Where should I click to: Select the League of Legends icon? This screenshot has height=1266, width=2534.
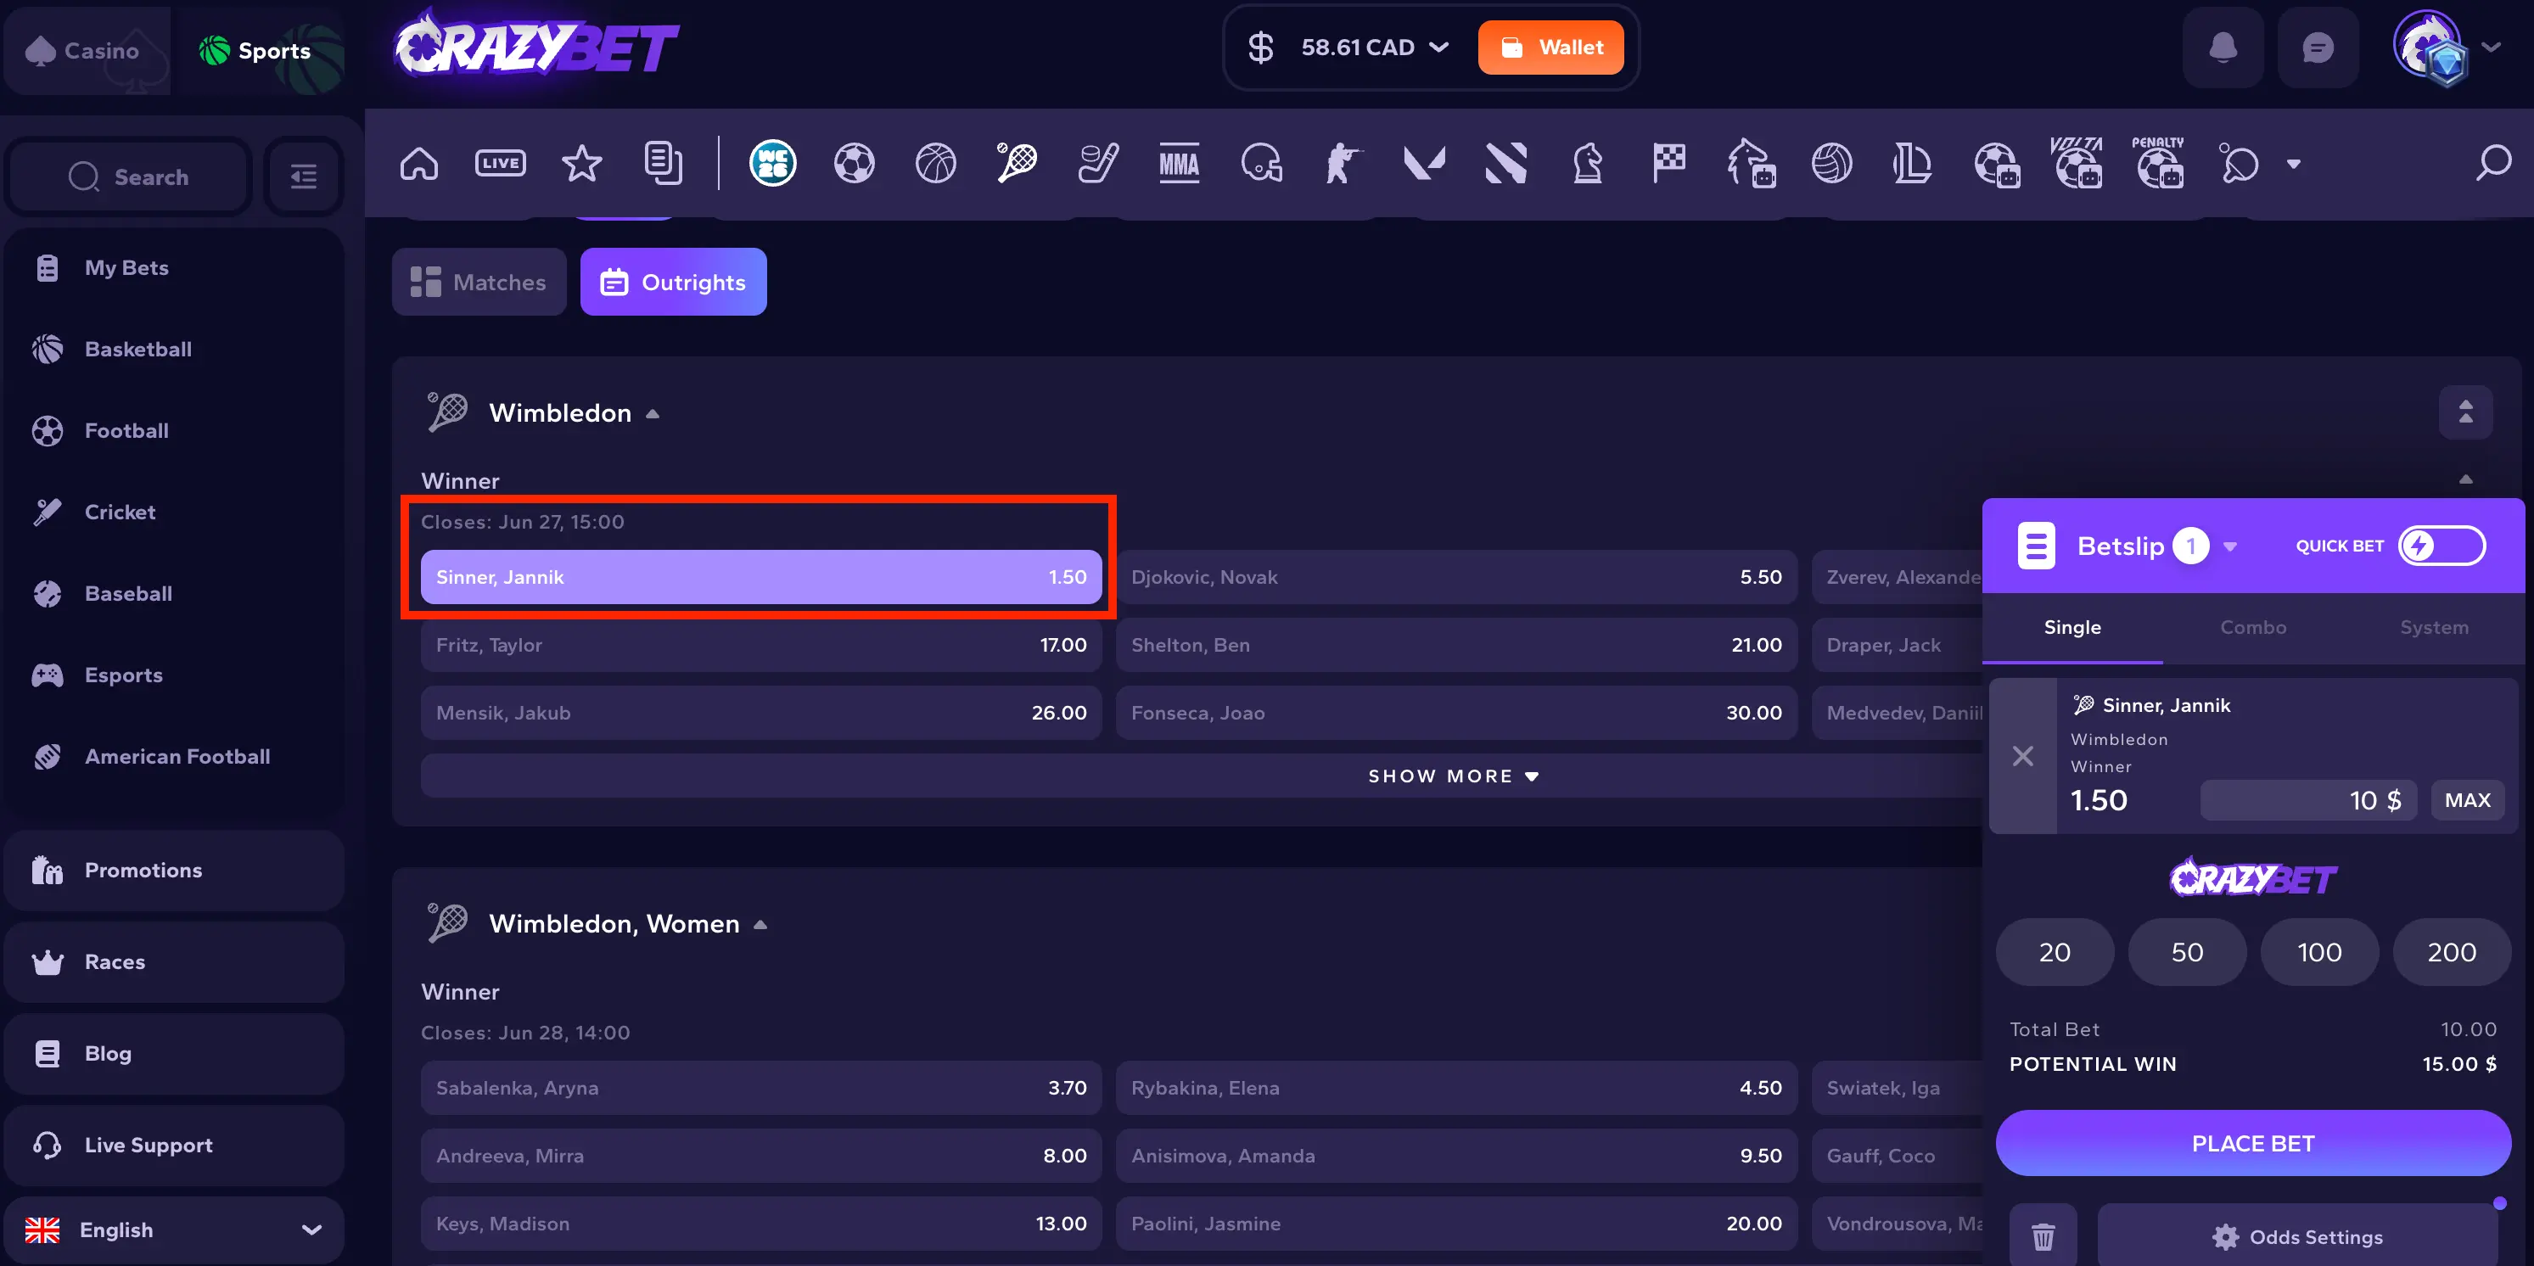(x=1912, y=163)
